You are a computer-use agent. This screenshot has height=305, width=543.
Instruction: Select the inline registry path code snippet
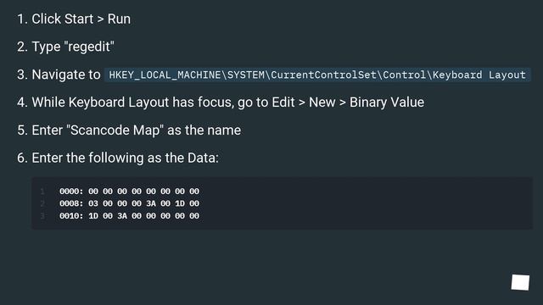pyautogui.click(x=317, y=75)
